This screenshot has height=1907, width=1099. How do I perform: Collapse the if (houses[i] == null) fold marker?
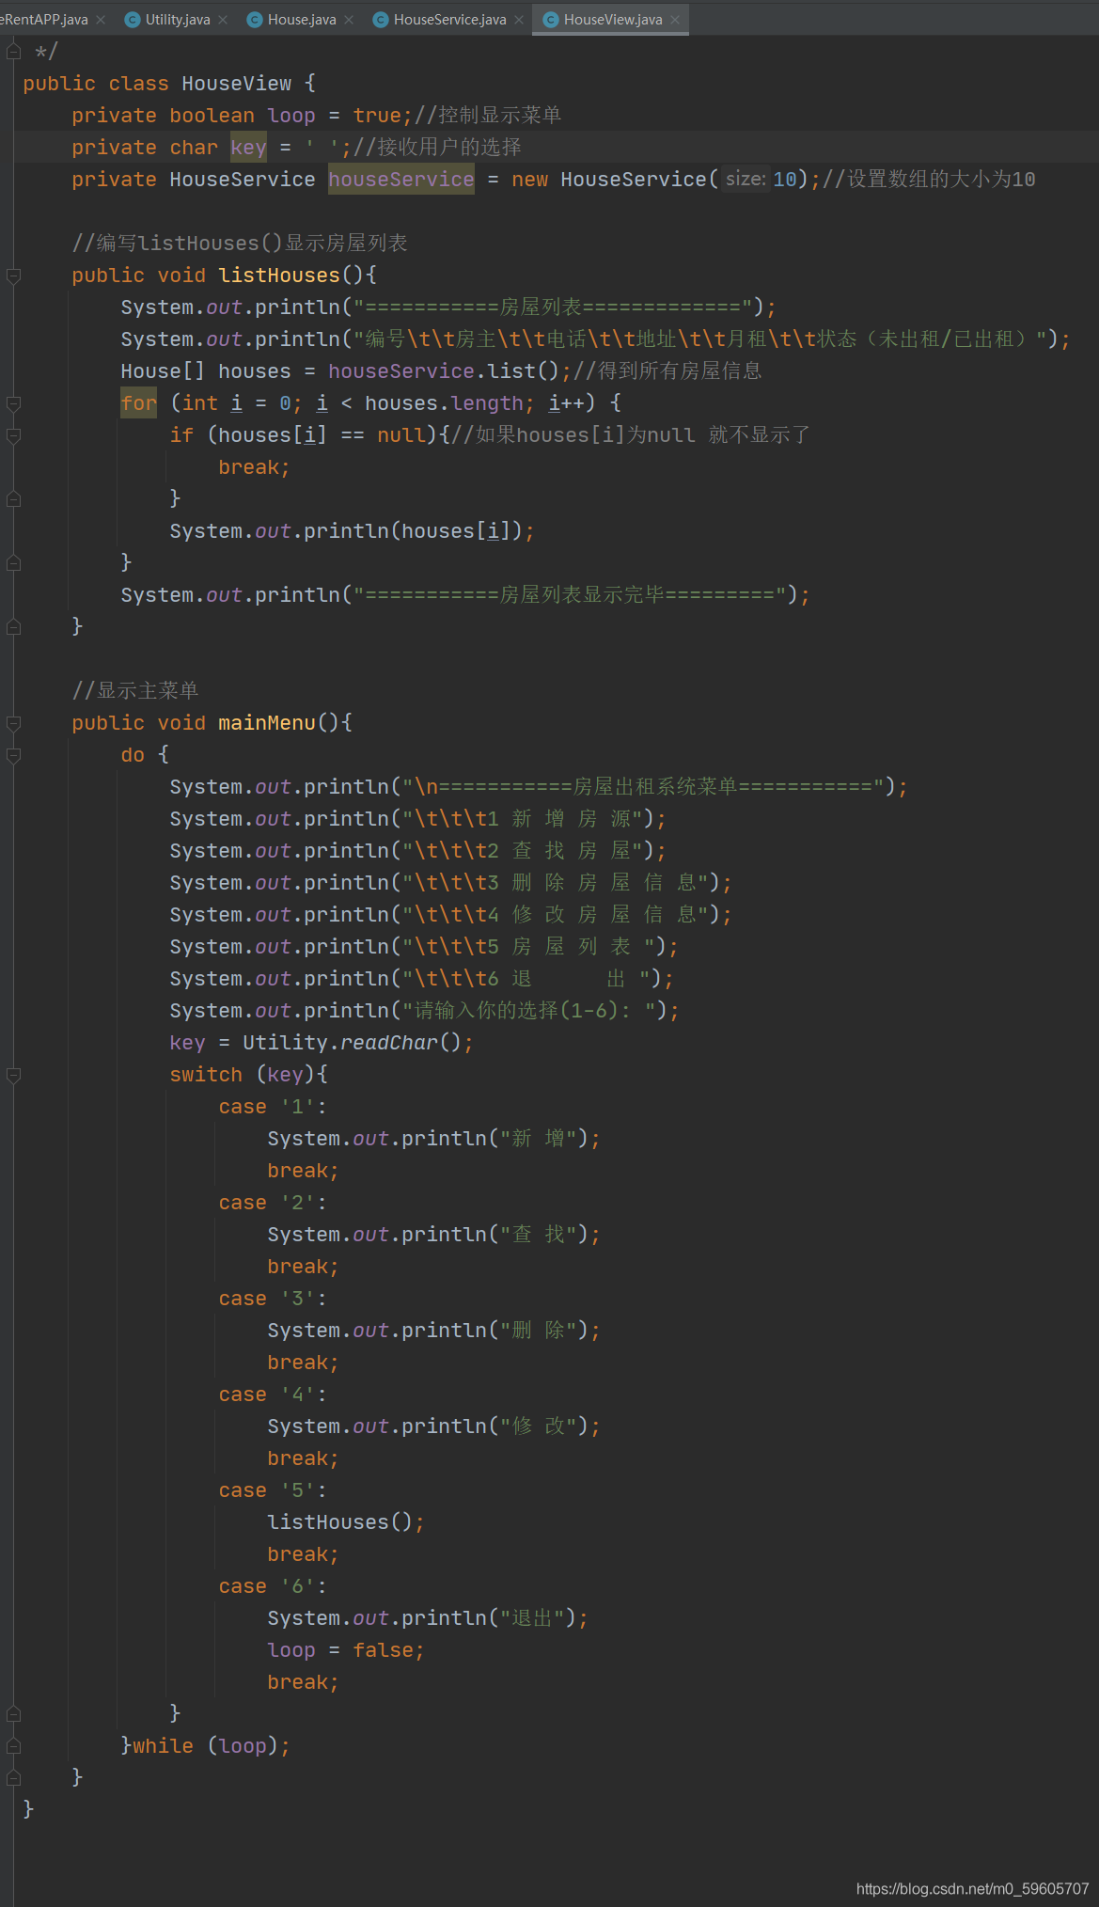14,435
